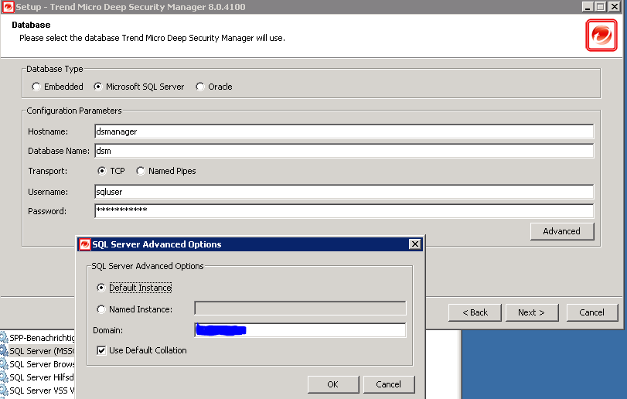Screen dimensions: 627x399
Task: Proceed with the Next button
Action: pyautogui.click(x=532, y=312)
